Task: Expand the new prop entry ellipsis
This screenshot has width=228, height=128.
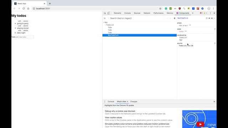Action: click(190, 25)
